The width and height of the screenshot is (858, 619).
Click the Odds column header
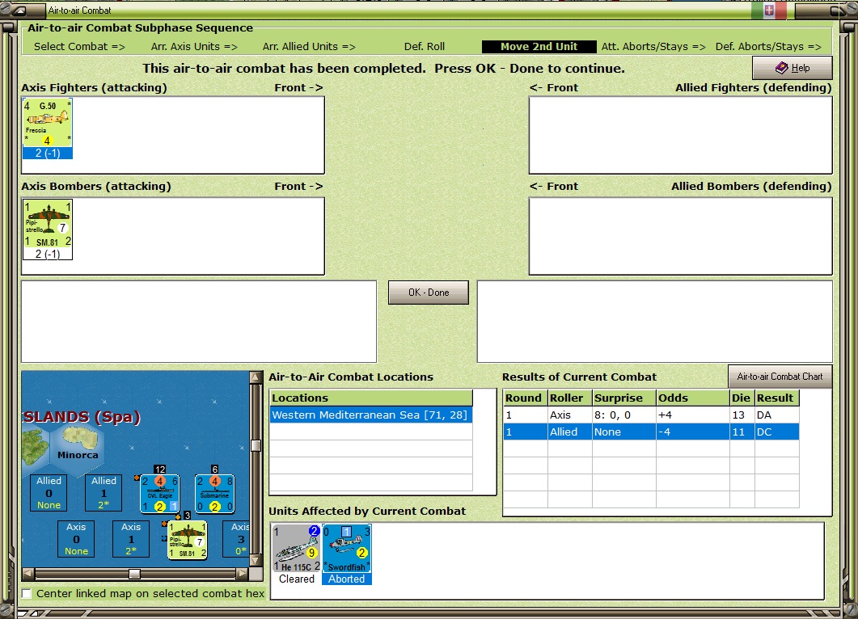click(693, 398)
